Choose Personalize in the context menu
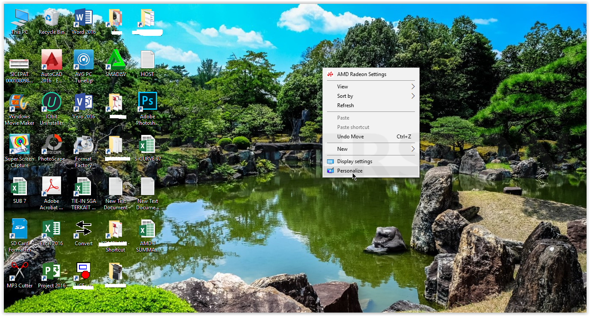Viewport: 590px width, 316px height. point(371,171)
